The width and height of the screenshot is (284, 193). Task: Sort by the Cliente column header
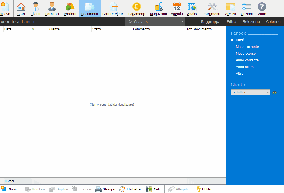[70, 29]
